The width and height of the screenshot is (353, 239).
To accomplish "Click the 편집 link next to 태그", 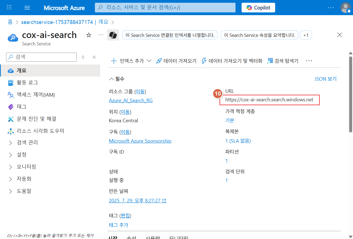I will pyautogui.click(x=125, y=216).
